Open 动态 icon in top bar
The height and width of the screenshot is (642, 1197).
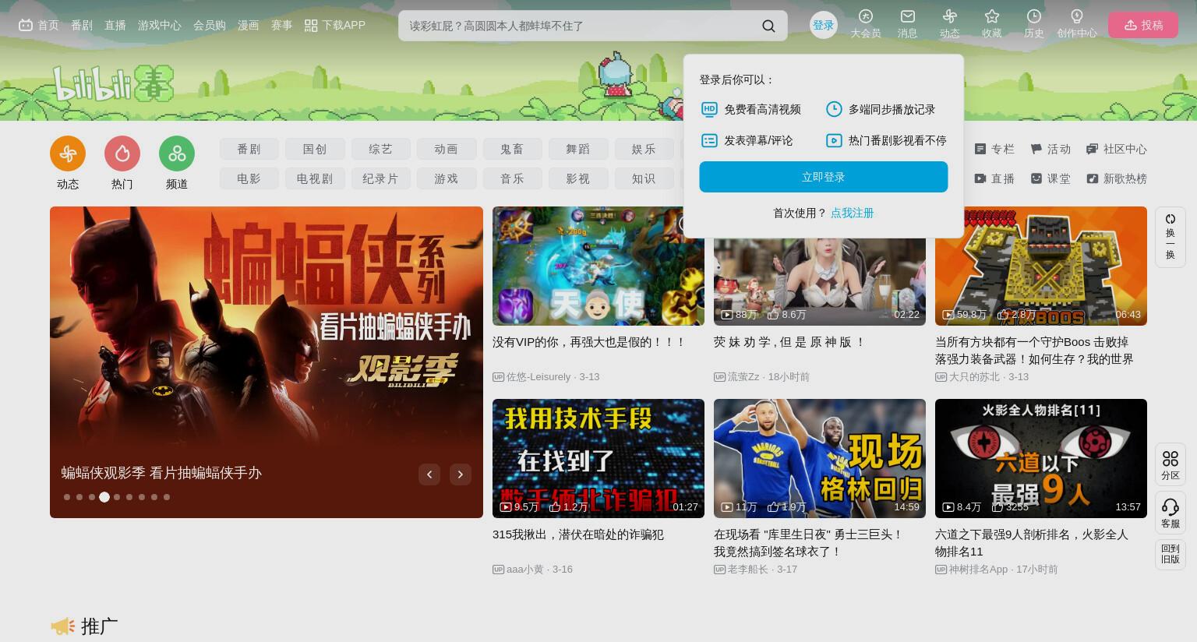tap(949, 16)
